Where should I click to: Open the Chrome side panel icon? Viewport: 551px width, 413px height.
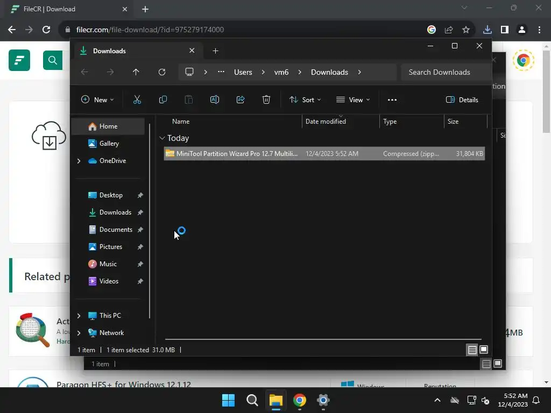(505, 30)
